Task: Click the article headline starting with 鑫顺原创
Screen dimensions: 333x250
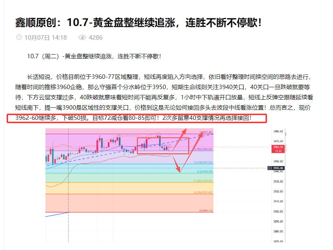Action: 138,22
